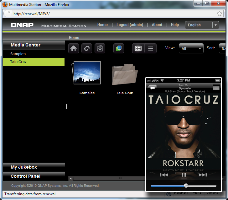
Task: Open the settings gear toolbar icon
Action: point(100,48)
